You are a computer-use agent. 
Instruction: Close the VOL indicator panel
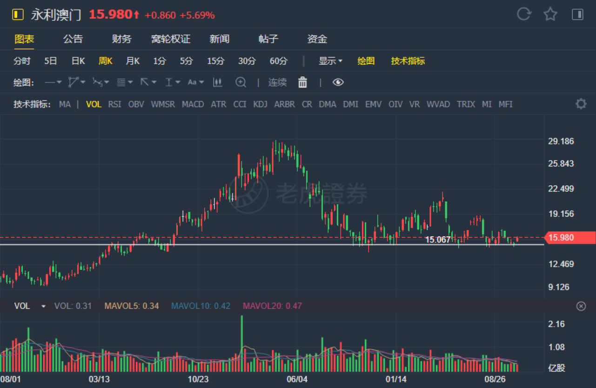click(581, 306)
